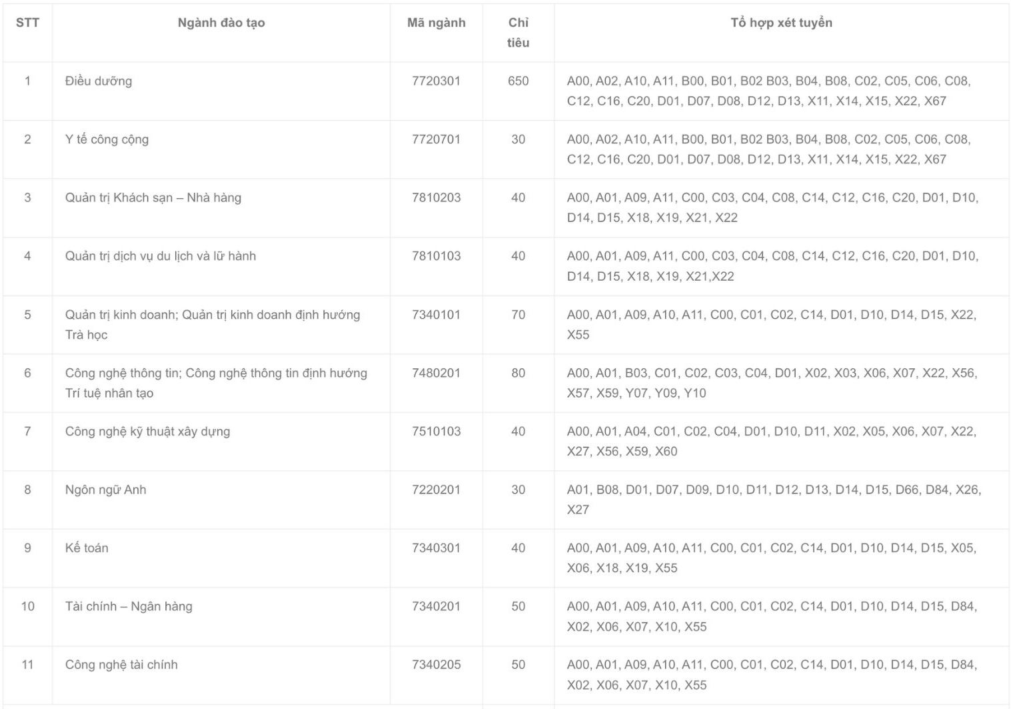The width and height of the screenshot is (1011, 709).
Task: Click the quota value 80
Action: tap(518, 374)
